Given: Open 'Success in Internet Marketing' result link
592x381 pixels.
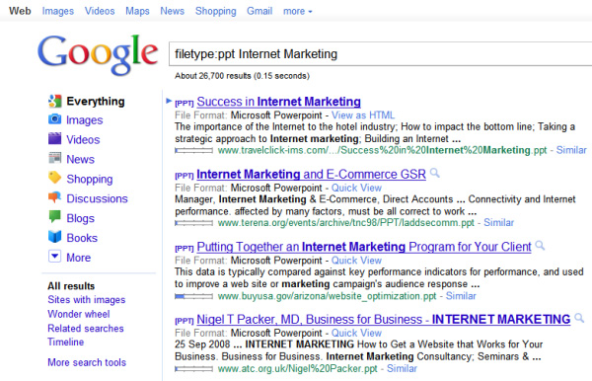Looking at the screenshot, I should pos(278,102).
